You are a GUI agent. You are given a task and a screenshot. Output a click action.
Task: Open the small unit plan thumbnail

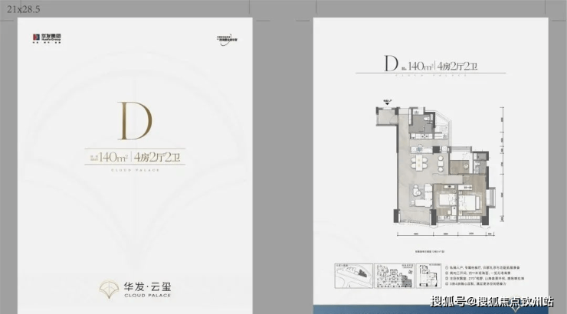click(x=428, y=276)
